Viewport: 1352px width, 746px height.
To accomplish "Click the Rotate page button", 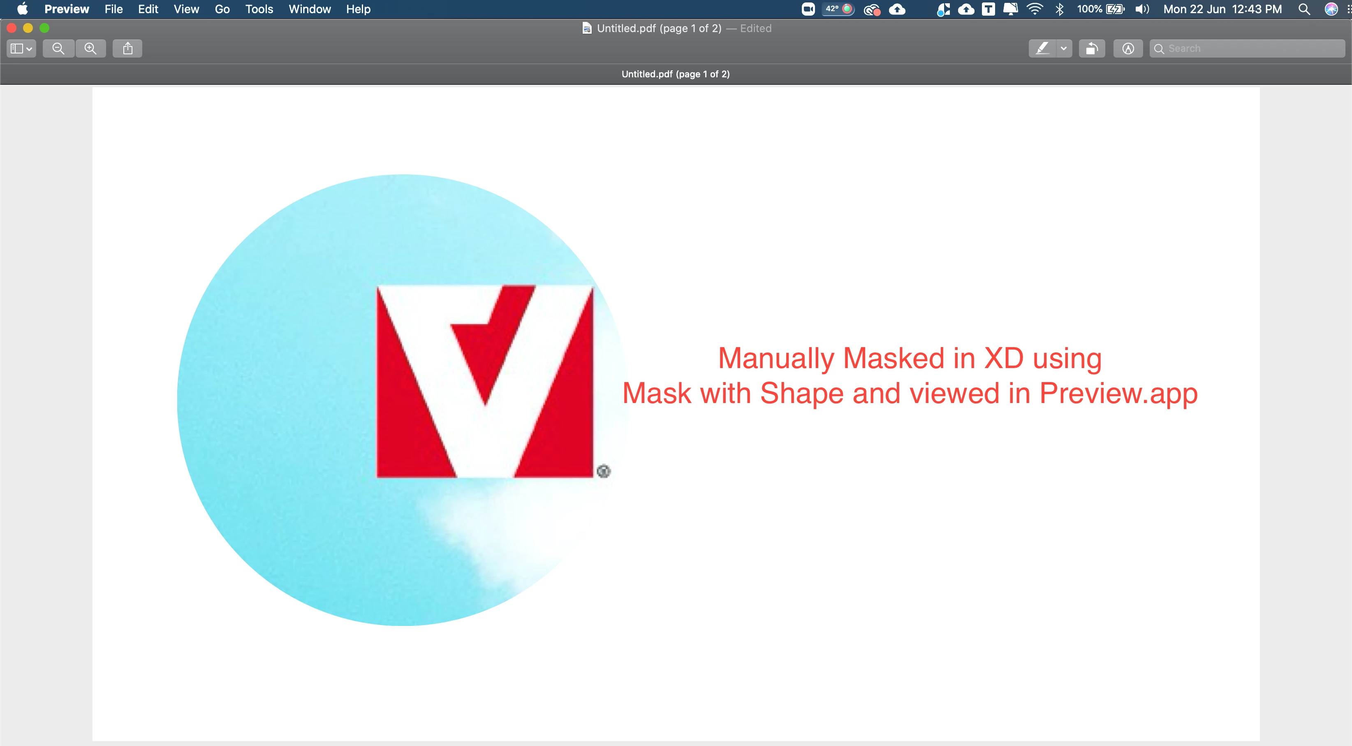I will (x=1092, y=49).
